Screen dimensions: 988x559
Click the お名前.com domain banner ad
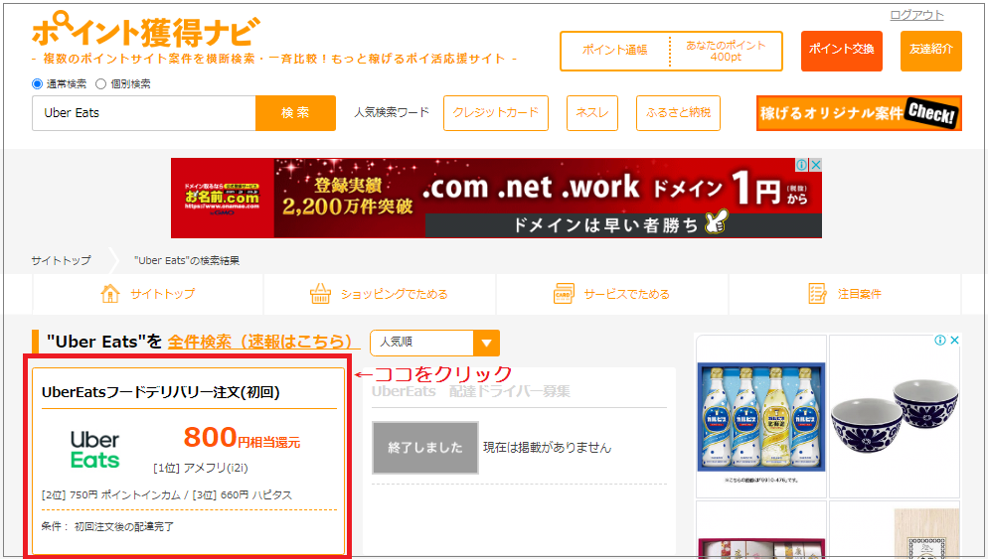point(496,198)
